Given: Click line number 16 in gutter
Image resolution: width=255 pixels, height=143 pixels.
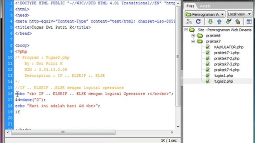Looking at the screenshot, I should point(10,94).
